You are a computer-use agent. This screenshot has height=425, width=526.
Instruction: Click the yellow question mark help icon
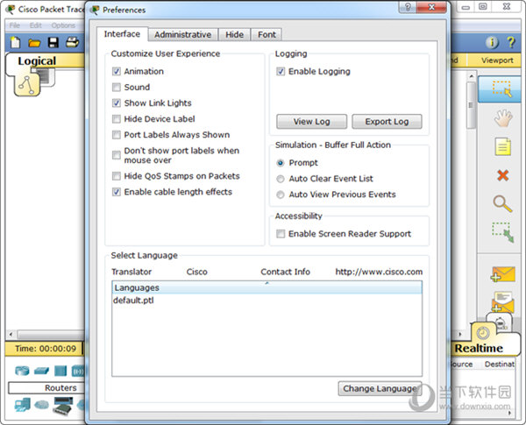(511, 42)
